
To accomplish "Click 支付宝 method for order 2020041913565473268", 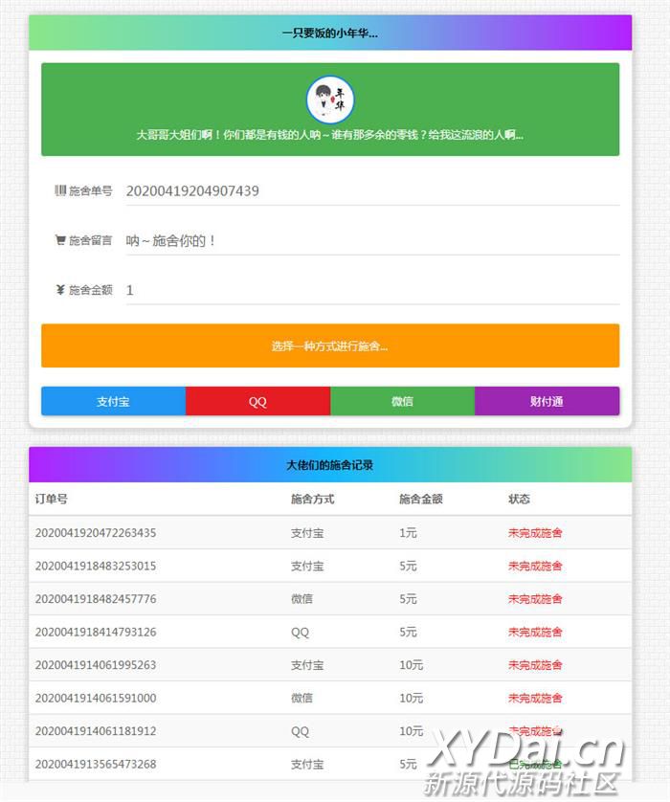I will 307,764.
